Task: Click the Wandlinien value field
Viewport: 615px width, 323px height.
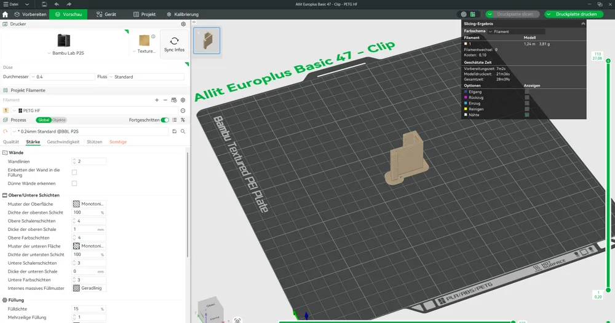Action: pyautogui.click(x=89, y=161)
